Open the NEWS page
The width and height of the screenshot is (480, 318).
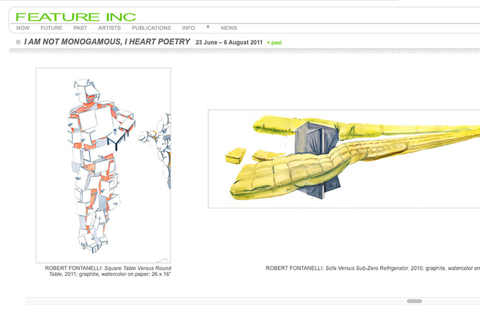tap(229, 28)
